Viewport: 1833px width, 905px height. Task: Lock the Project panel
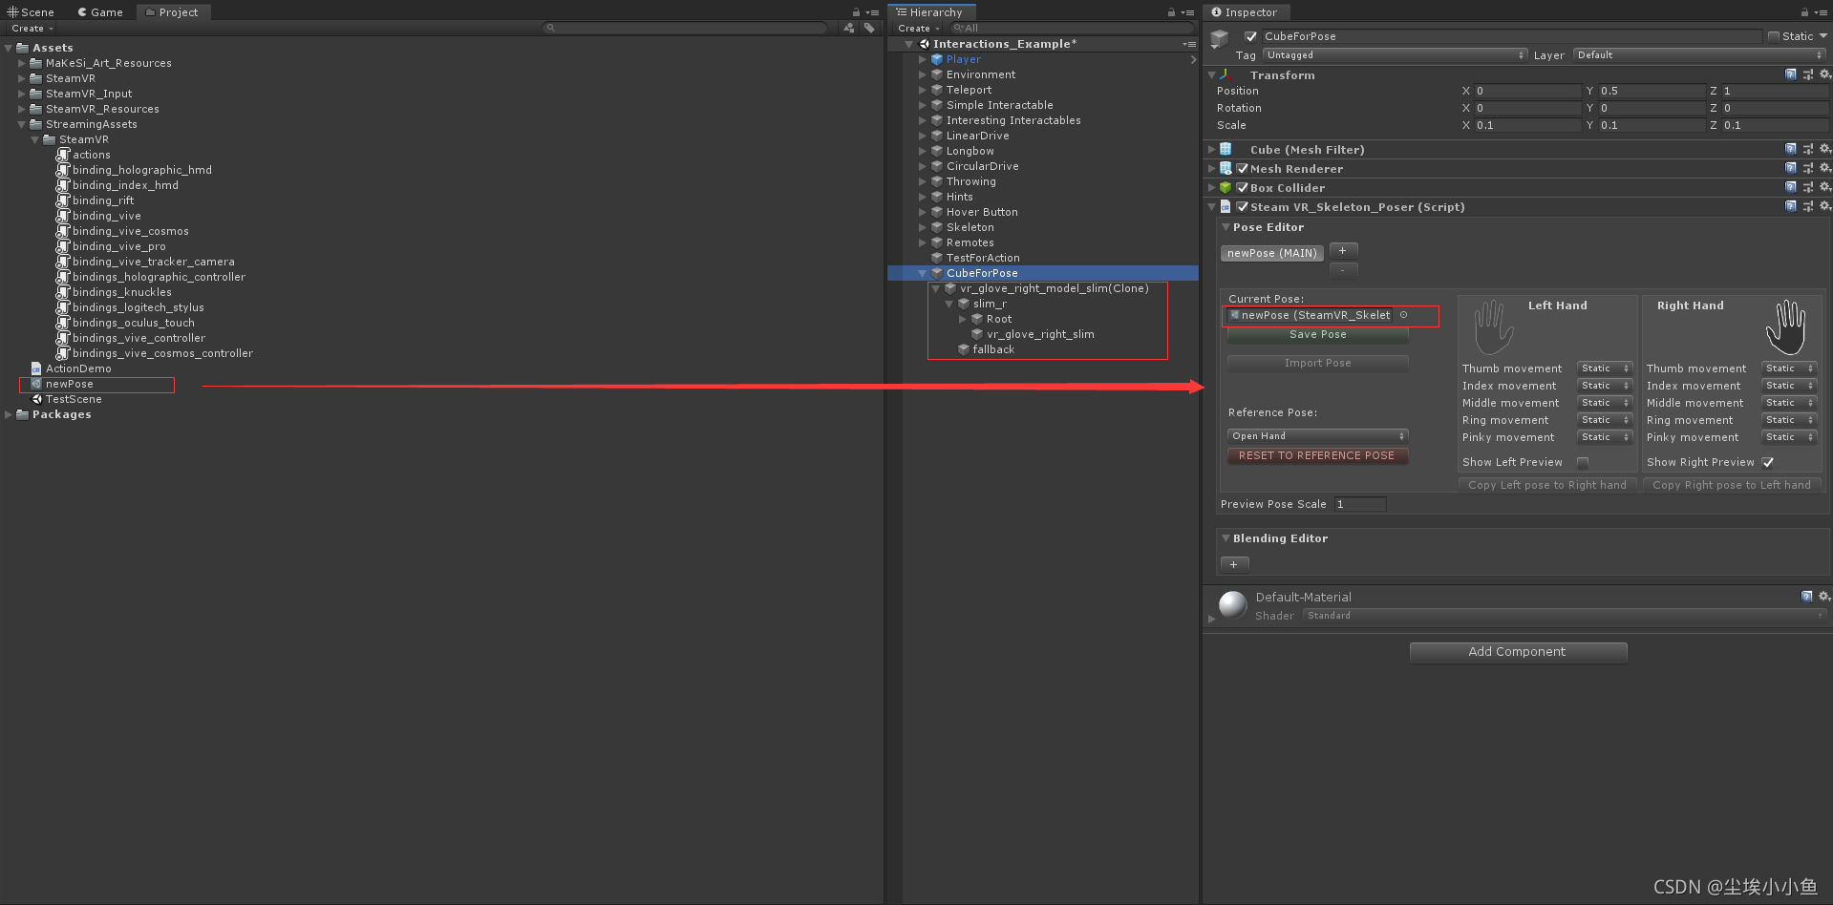tap(856, 12)
